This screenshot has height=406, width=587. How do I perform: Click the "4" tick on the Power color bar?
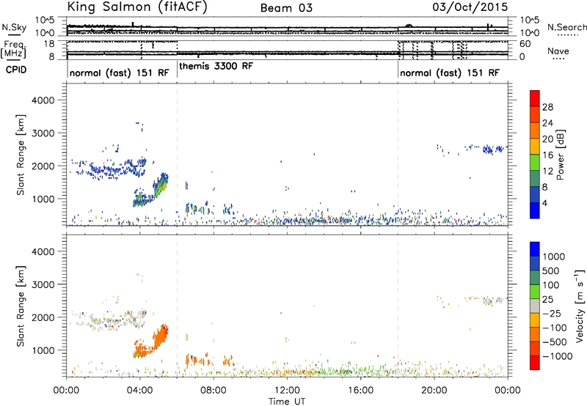[545, 203]
